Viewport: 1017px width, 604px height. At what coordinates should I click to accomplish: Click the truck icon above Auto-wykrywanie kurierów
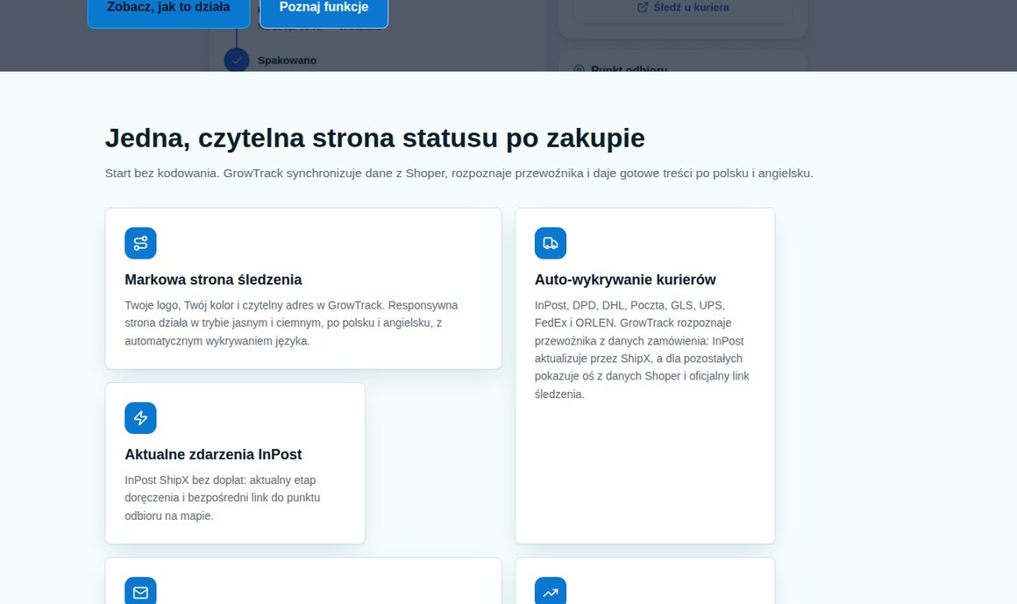[551, 244]
